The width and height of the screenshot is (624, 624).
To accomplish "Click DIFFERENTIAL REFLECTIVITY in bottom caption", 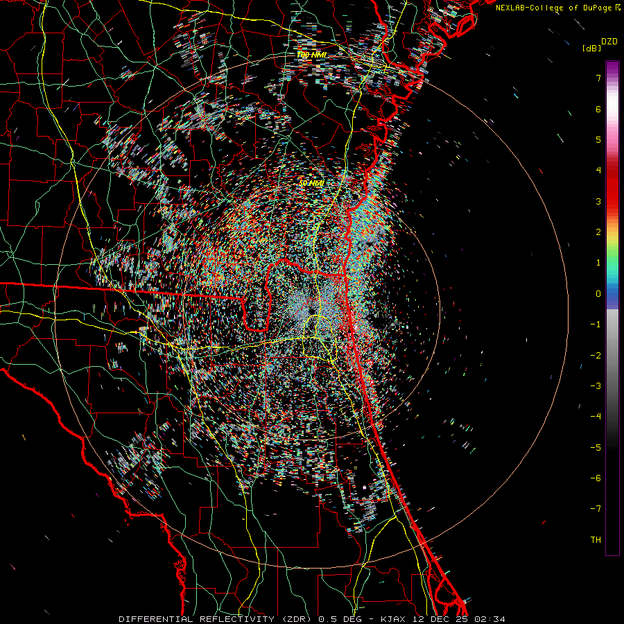I will (196, 619).
